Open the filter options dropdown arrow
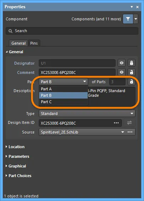Screen dimensions: 144x201 point(136,19)
